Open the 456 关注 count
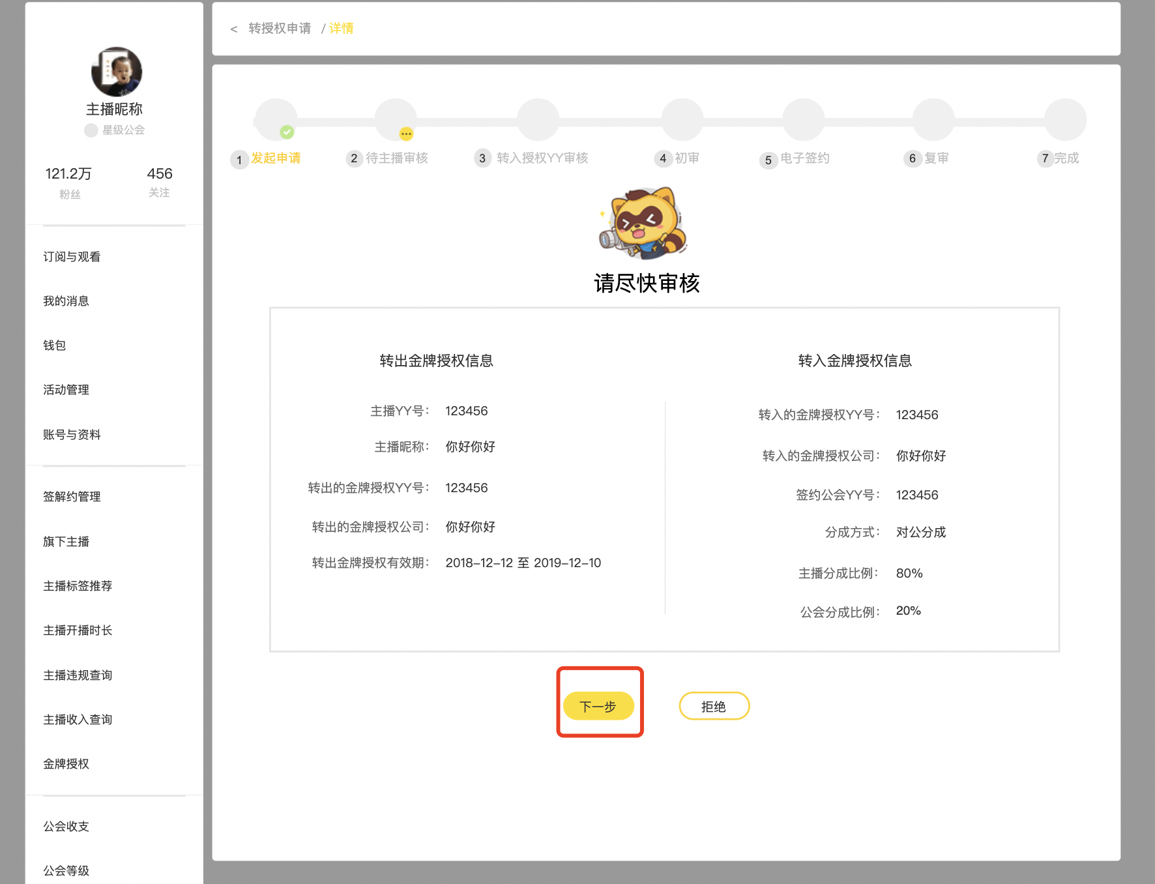The image size is (1155, 884). click(x=160, y=182)
